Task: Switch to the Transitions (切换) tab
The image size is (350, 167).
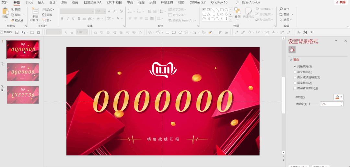Action: tap(64, 3)
